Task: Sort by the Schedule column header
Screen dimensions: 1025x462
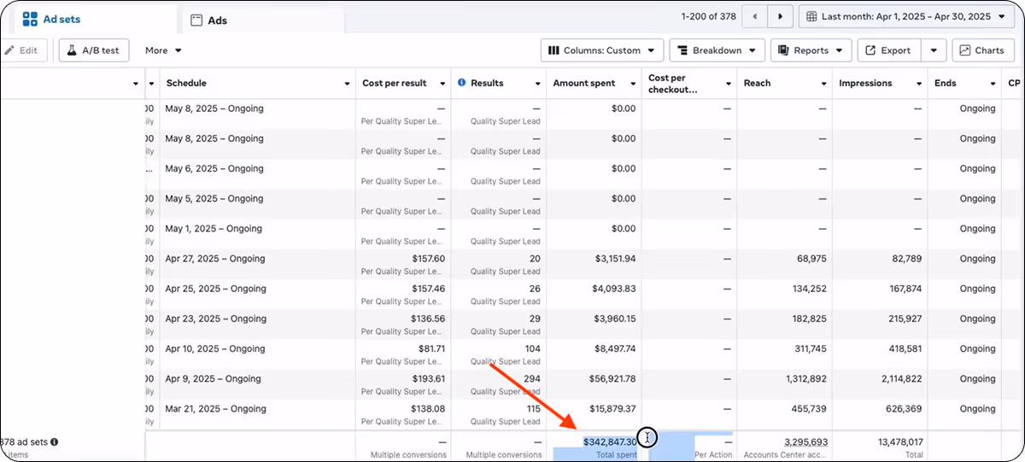Action: point(186,83)
